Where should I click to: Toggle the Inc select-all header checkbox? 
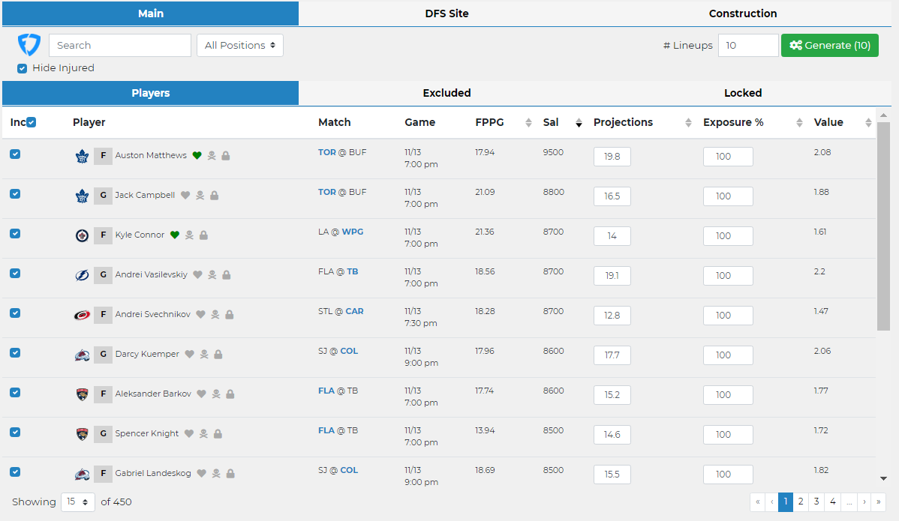click(x=32, y=122)
